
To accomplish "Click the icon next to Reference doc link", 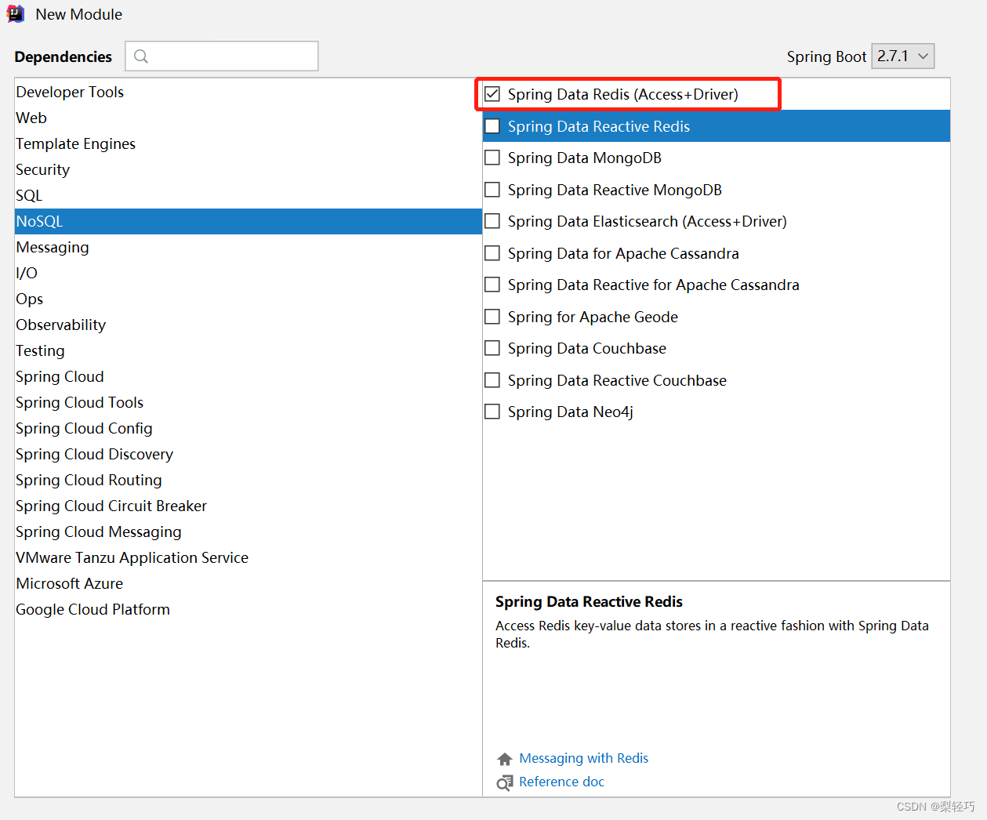I will tap(505, 782).
